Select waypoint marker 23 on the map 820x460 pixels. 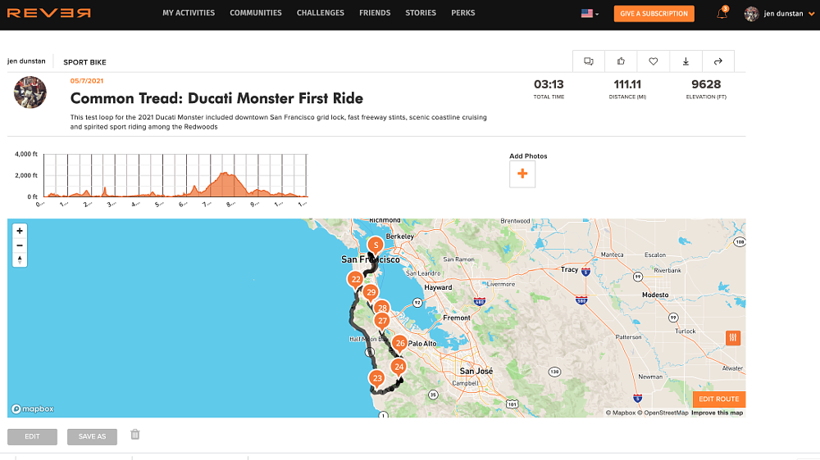click(x=377, y=379)
